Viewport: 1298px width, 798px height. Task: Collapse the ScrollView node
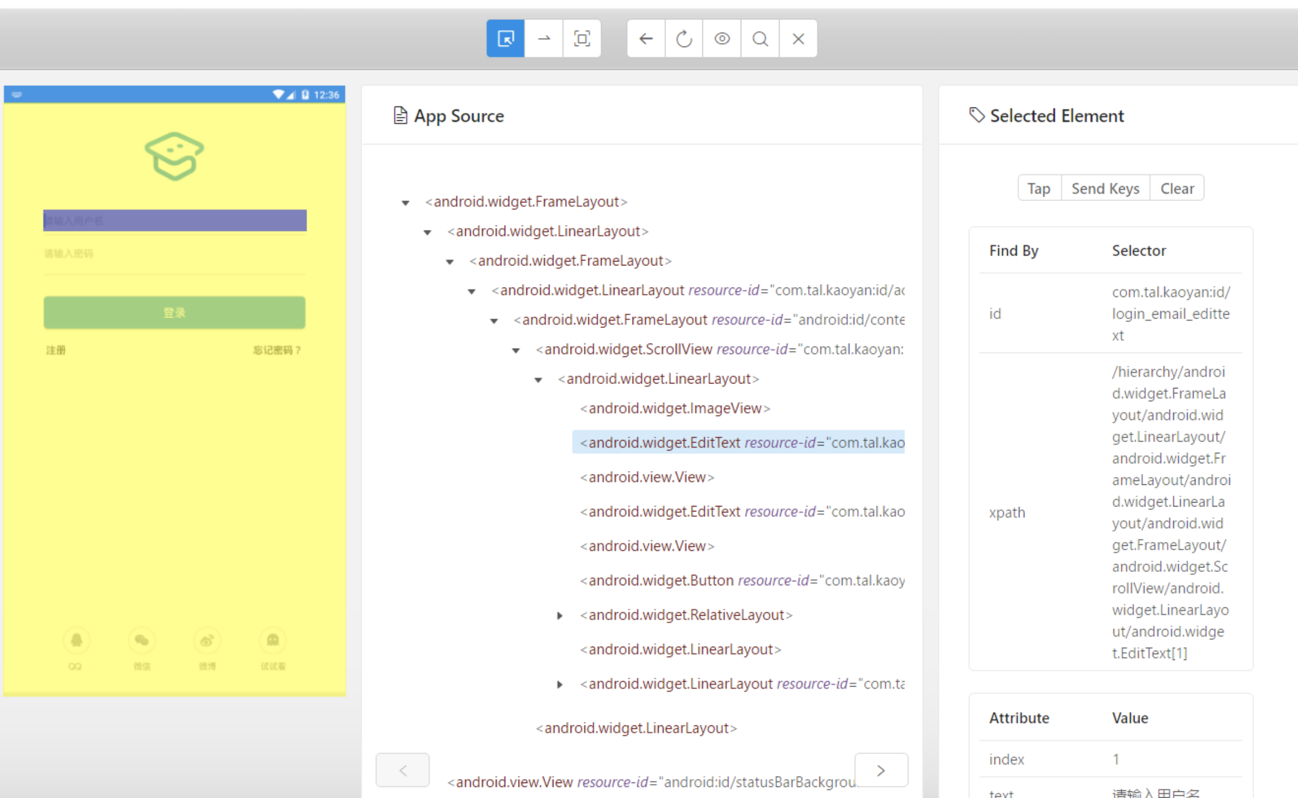tap(515, 350)
